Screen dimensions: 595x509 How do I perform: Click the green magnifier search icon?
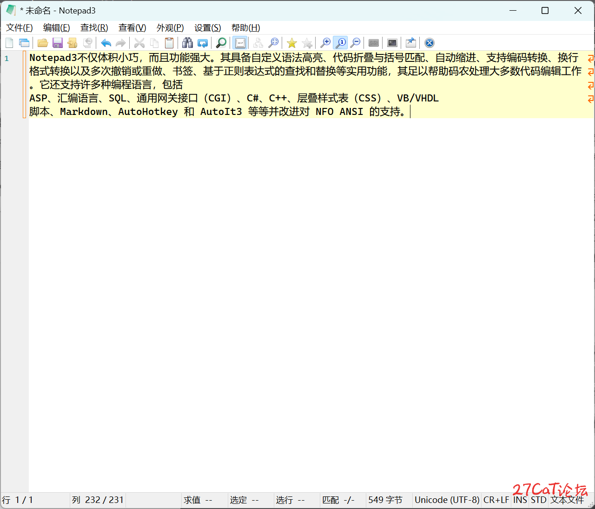[221, 43]
